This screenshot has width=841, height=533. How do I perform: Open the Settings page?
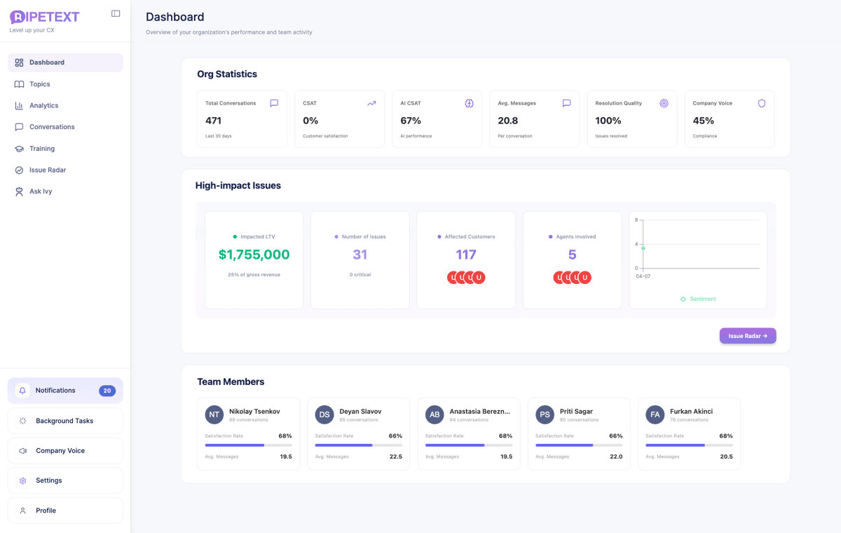tap(49, 480)
